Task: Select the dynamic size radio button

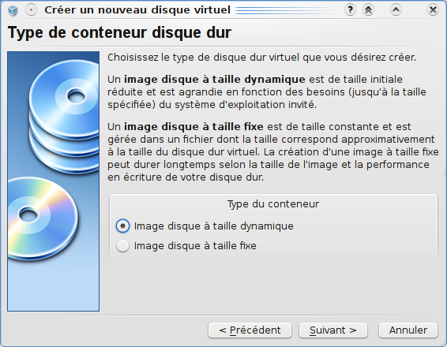Action: pos(122,226)
